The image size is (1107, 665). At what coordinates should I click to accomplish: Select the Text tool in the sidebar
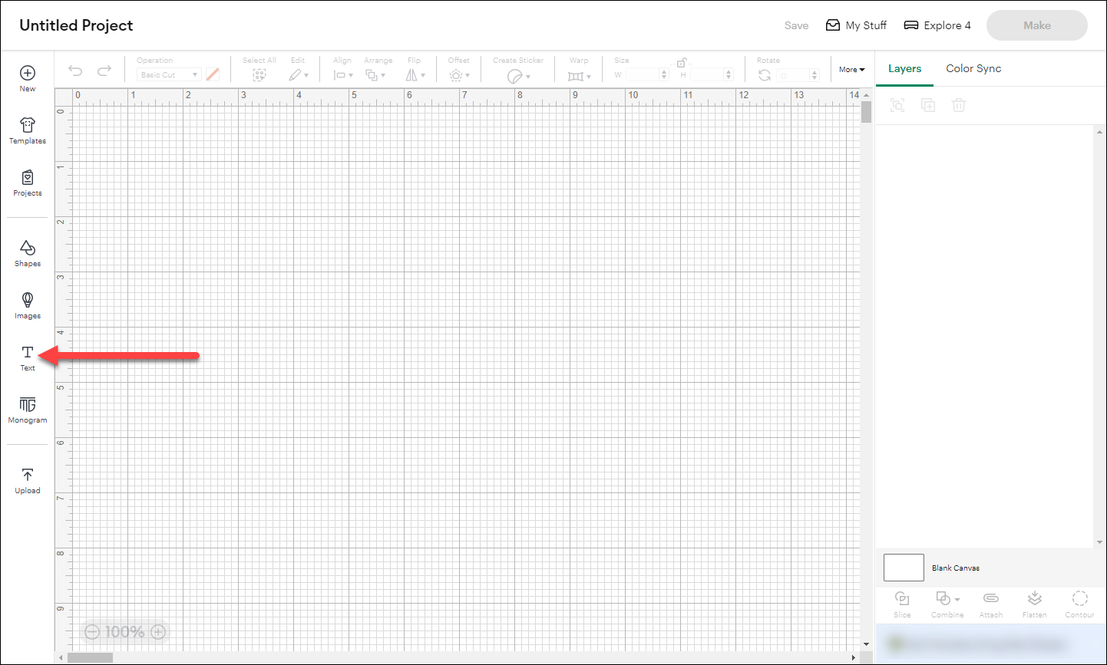(27, 357)
